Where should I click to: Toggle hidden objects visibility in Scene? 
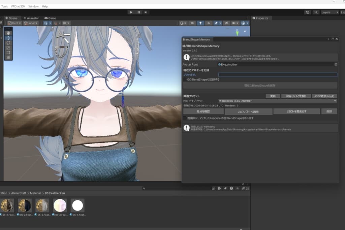(226, 23)
